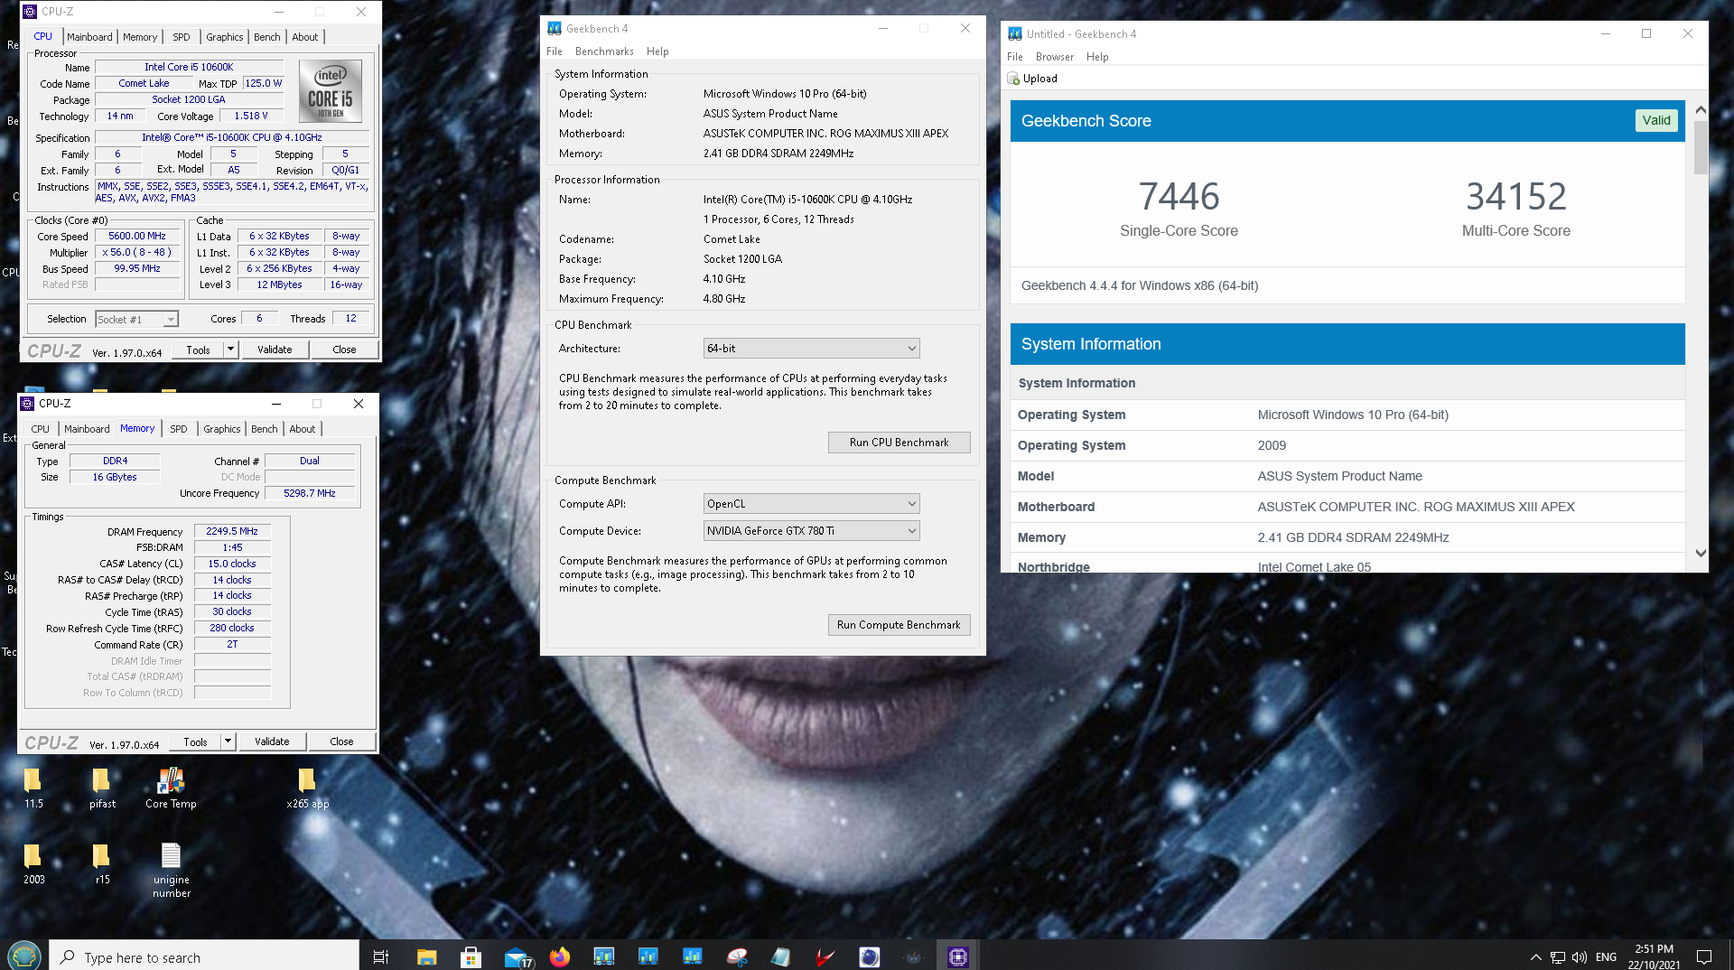This screenshot has width=1734, height=970.
Task: Show hidden system tray icons
Action: (1535, 957)
